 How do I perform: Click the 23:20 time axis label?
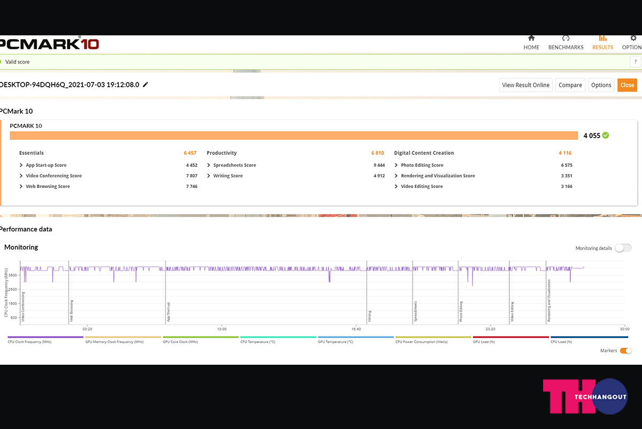(490, 329)
